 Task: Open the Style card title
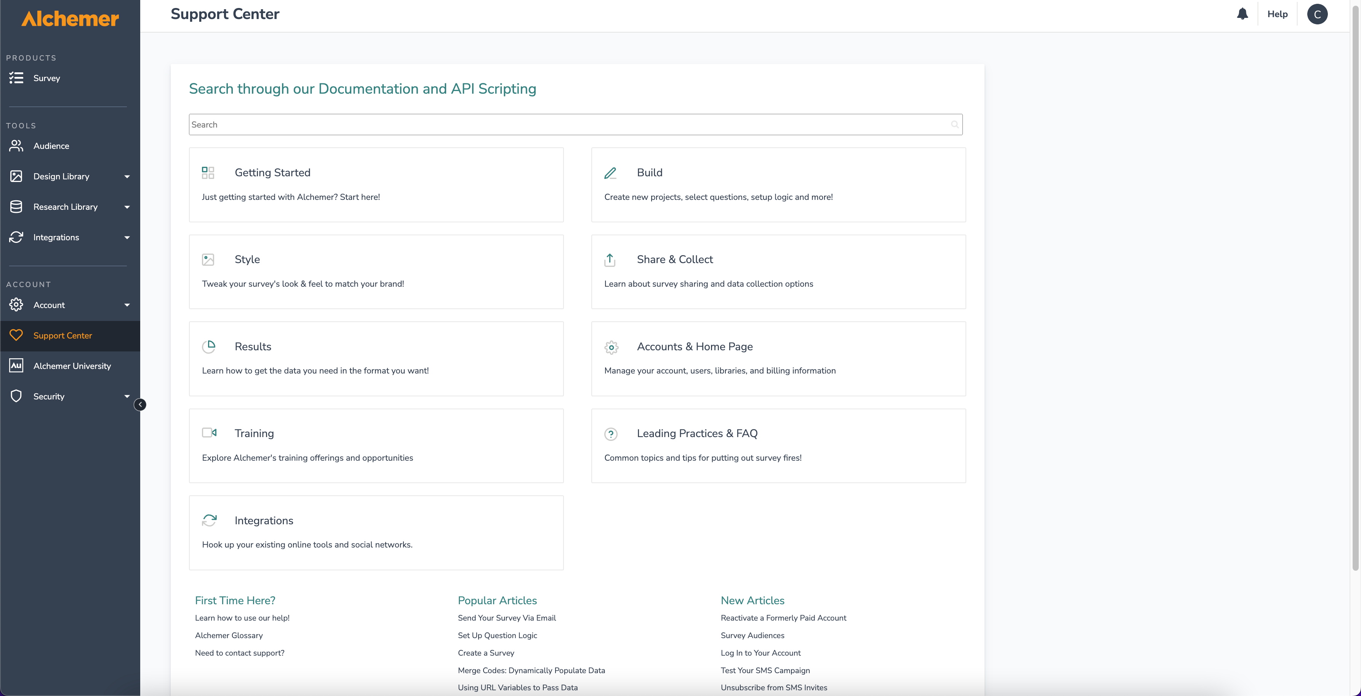tap(247, 259)
